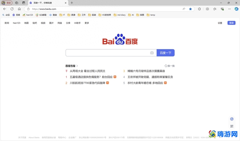This screenshot has height=141, width=240.
Task: Open hot search 王欢祥被开除党籍
Action: (138, 77)
